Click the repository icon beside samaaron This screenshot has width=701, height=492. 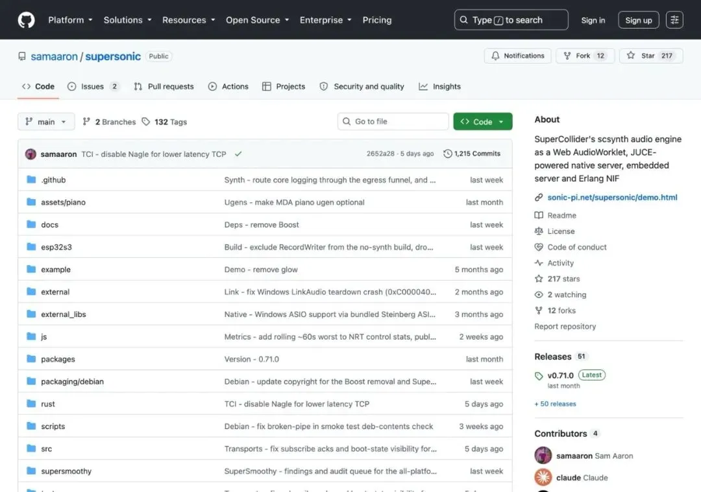(x=22, y=56)
